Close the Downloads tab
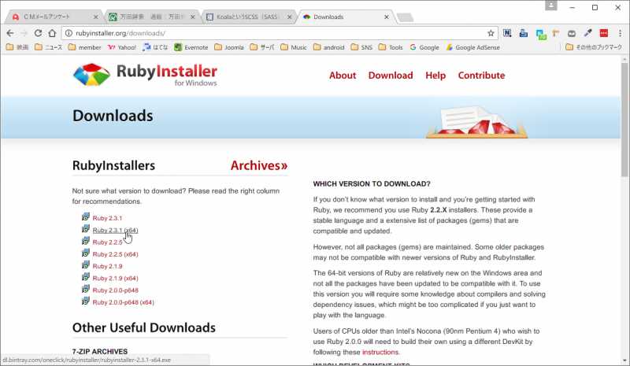The height and width of the screenshot is (366, 630). coord(387,17)
